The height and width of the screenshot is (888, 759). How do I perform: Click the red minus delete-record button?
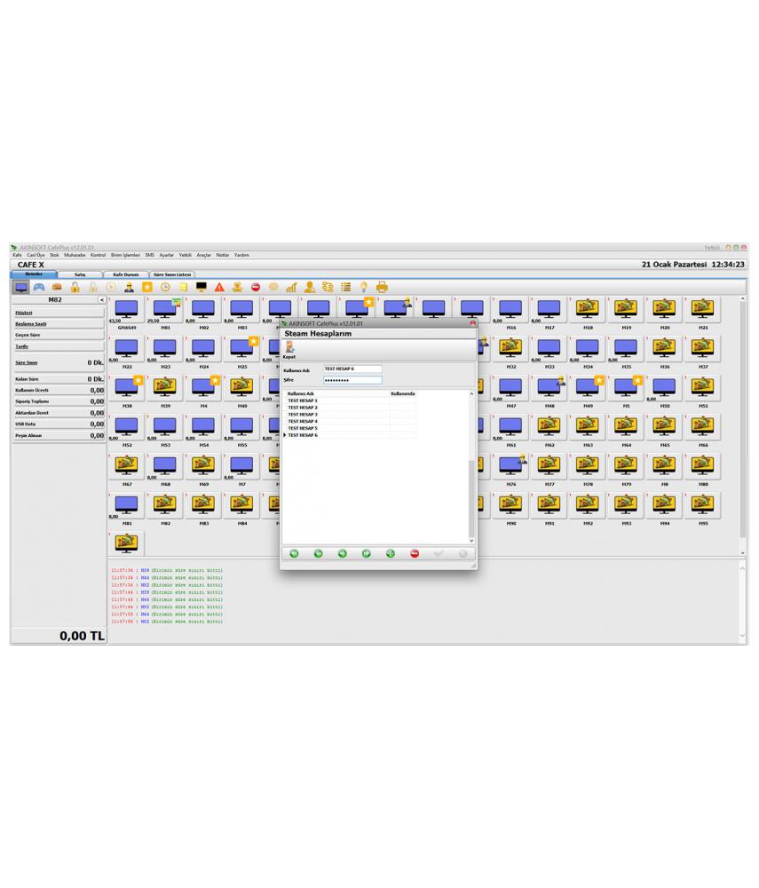click(x=415, y=553)
